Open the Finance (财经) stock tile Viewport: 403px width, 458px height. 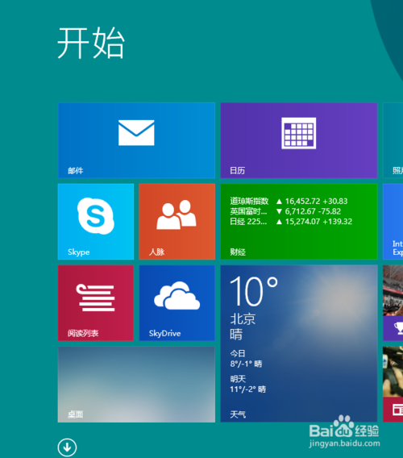(299, 222)
